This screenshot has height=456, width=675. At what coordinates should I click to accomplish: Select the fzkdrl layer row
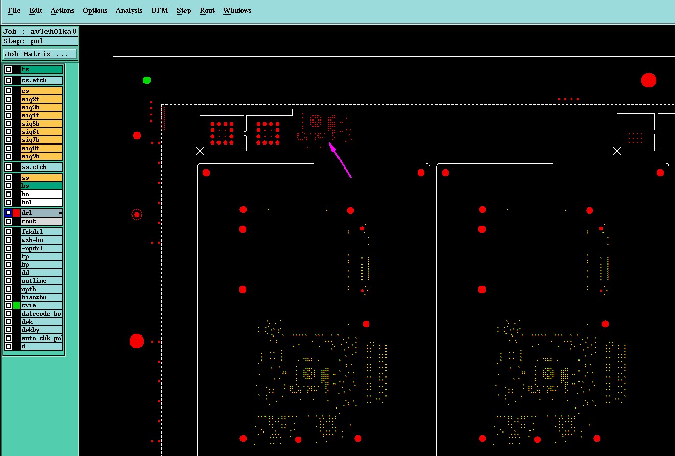pos(42,232)
